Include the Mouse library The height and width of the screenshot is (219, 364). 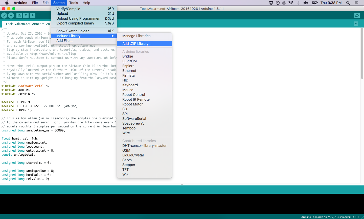[x=144, y=90]
